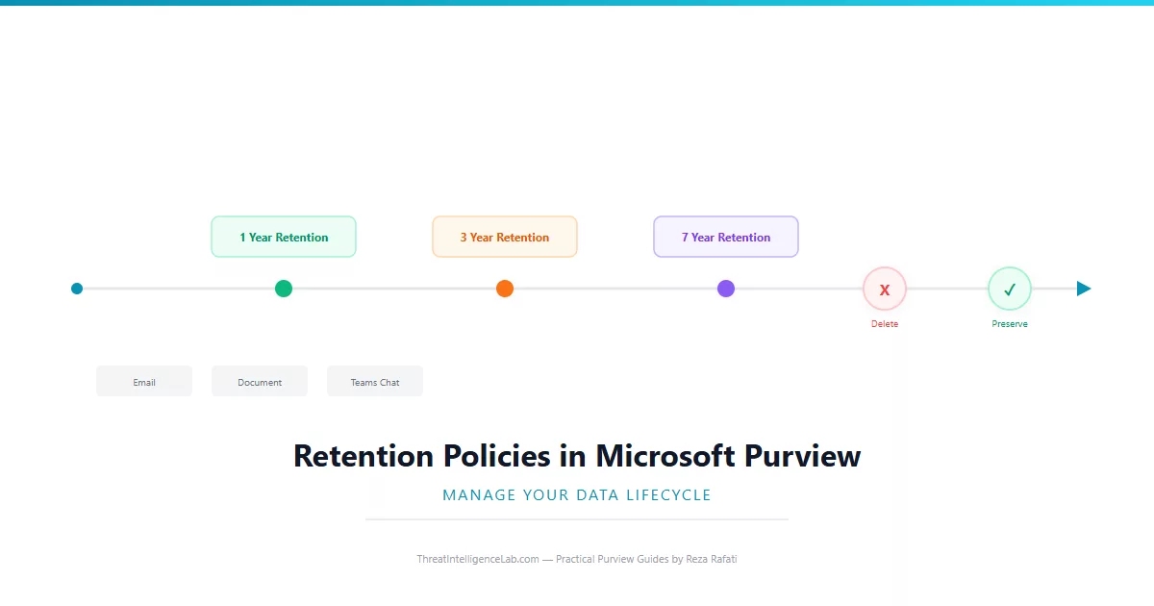Click the blue arrowhead at timeline end

click(1084, 289)
